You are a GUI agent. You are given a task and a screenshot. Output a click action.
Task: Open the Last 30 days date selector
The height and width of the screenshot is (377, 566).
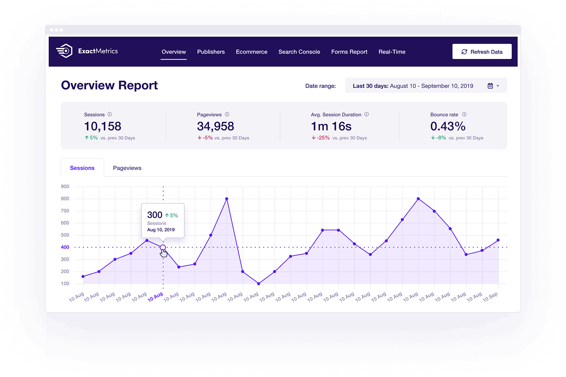[x=426, y=86]
